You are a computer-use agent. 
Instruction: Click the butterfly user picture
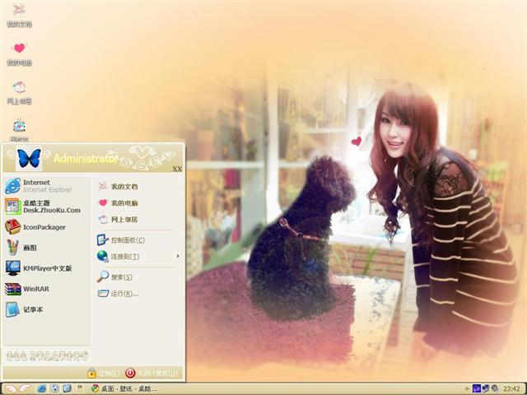pyautogui.click(x=29, y=158)
